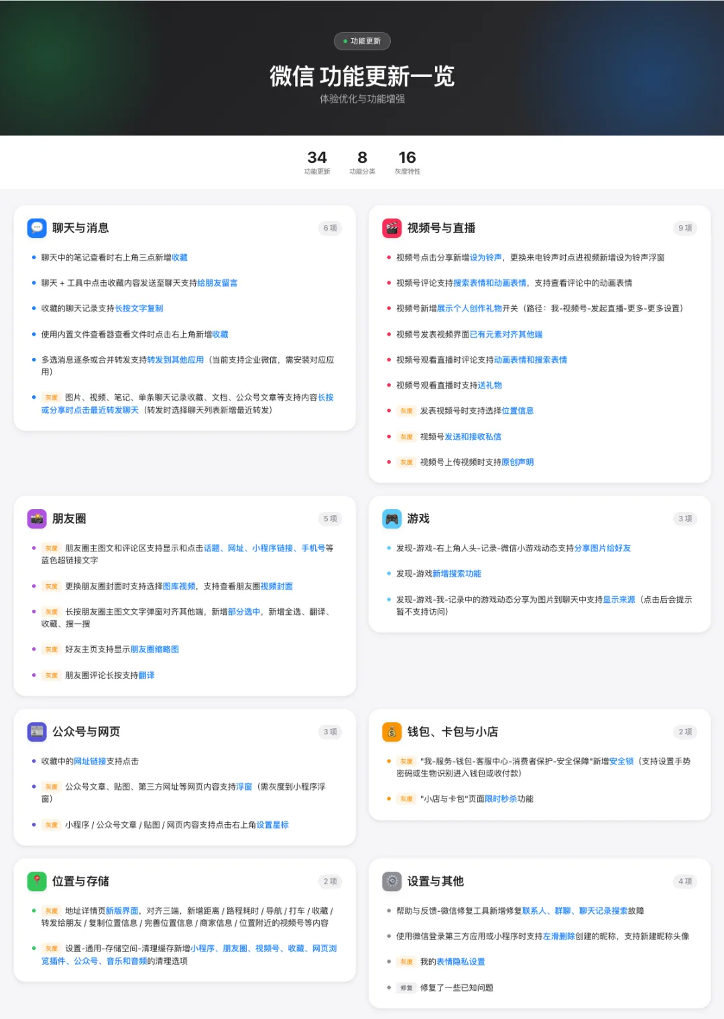
Task: Click the 视频号与直播 clapperboard icon
Action: [x=391, y=228]
